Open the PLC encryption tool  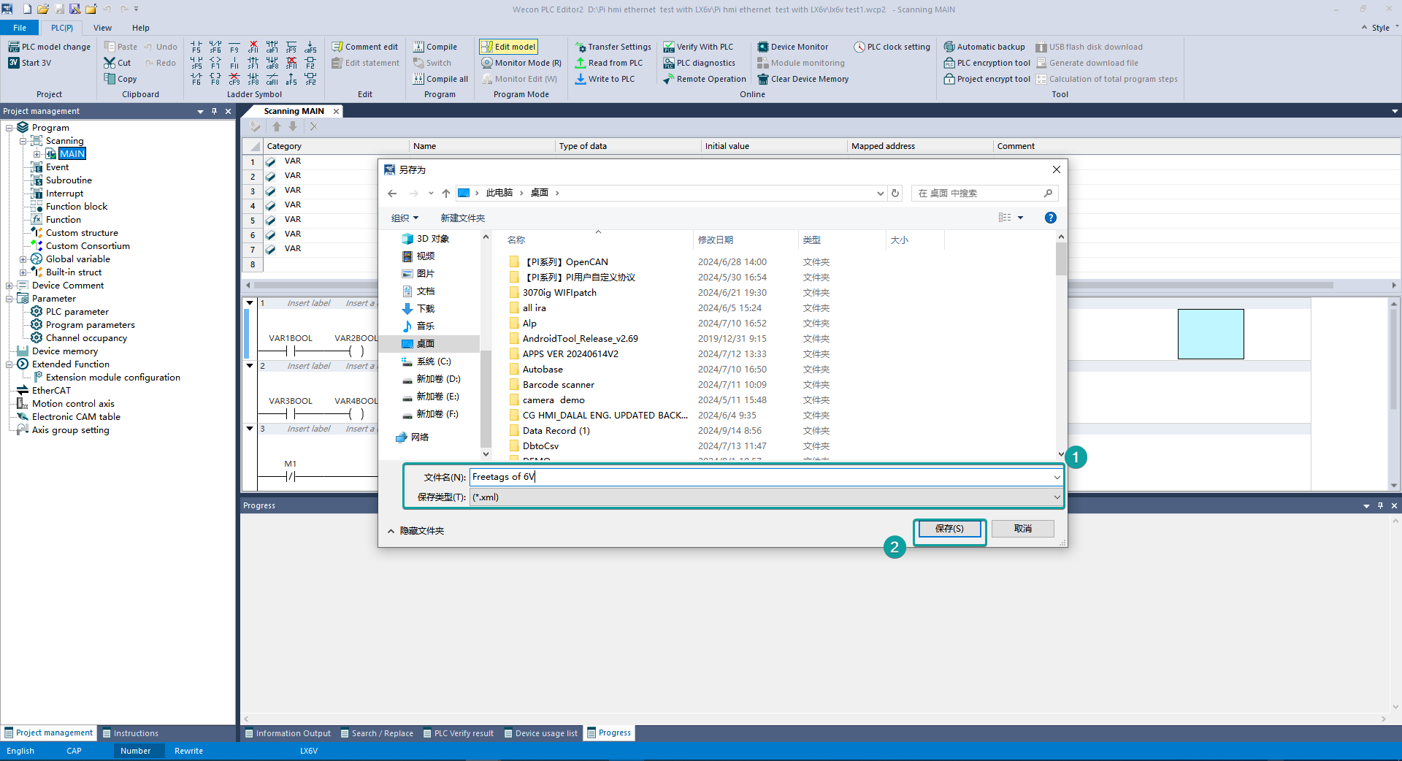tap(987, 63)
